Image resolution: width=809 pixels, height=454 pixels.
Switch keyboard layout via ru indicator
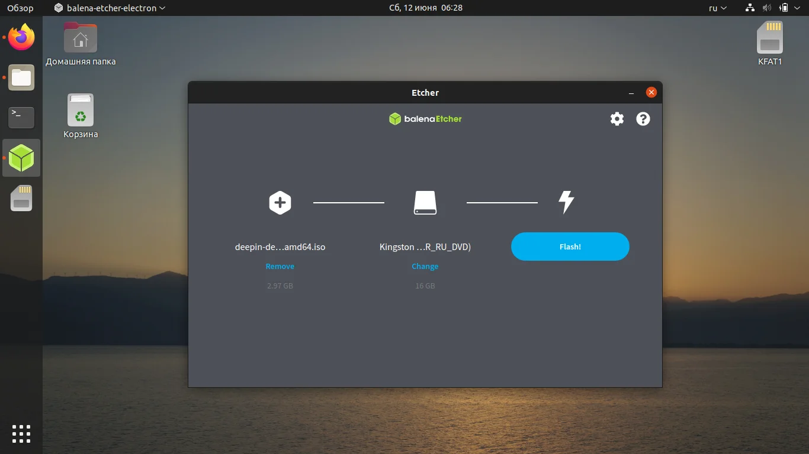718,8
